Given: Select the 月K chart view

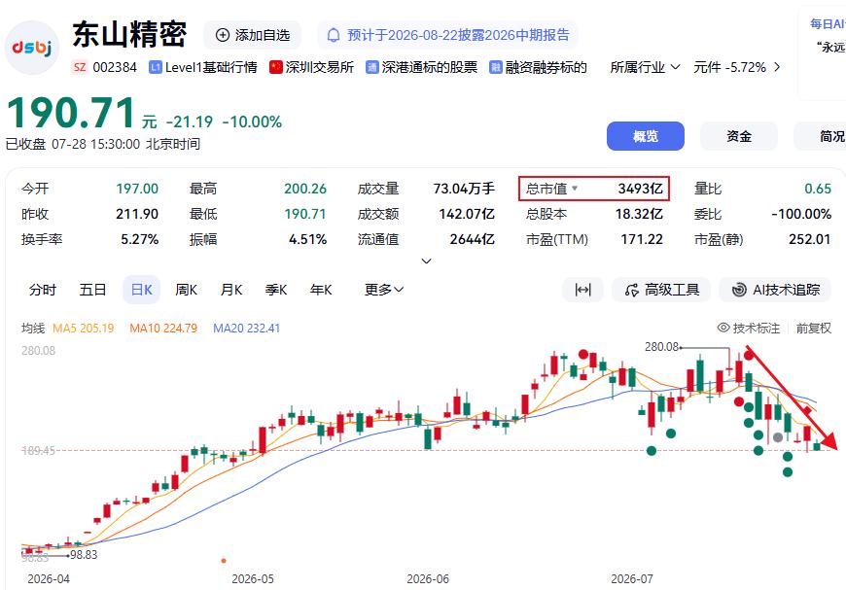Looking at the screenshot, I should 230,290.
